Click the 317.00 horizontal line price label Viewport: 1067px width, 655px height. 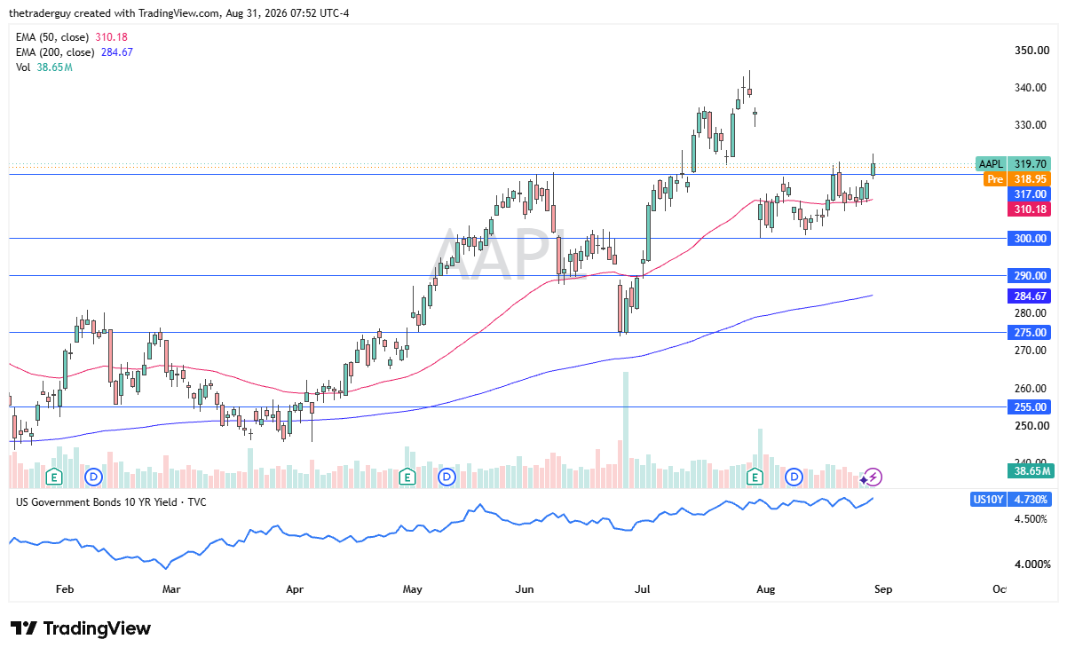[x=1029, y=193]
